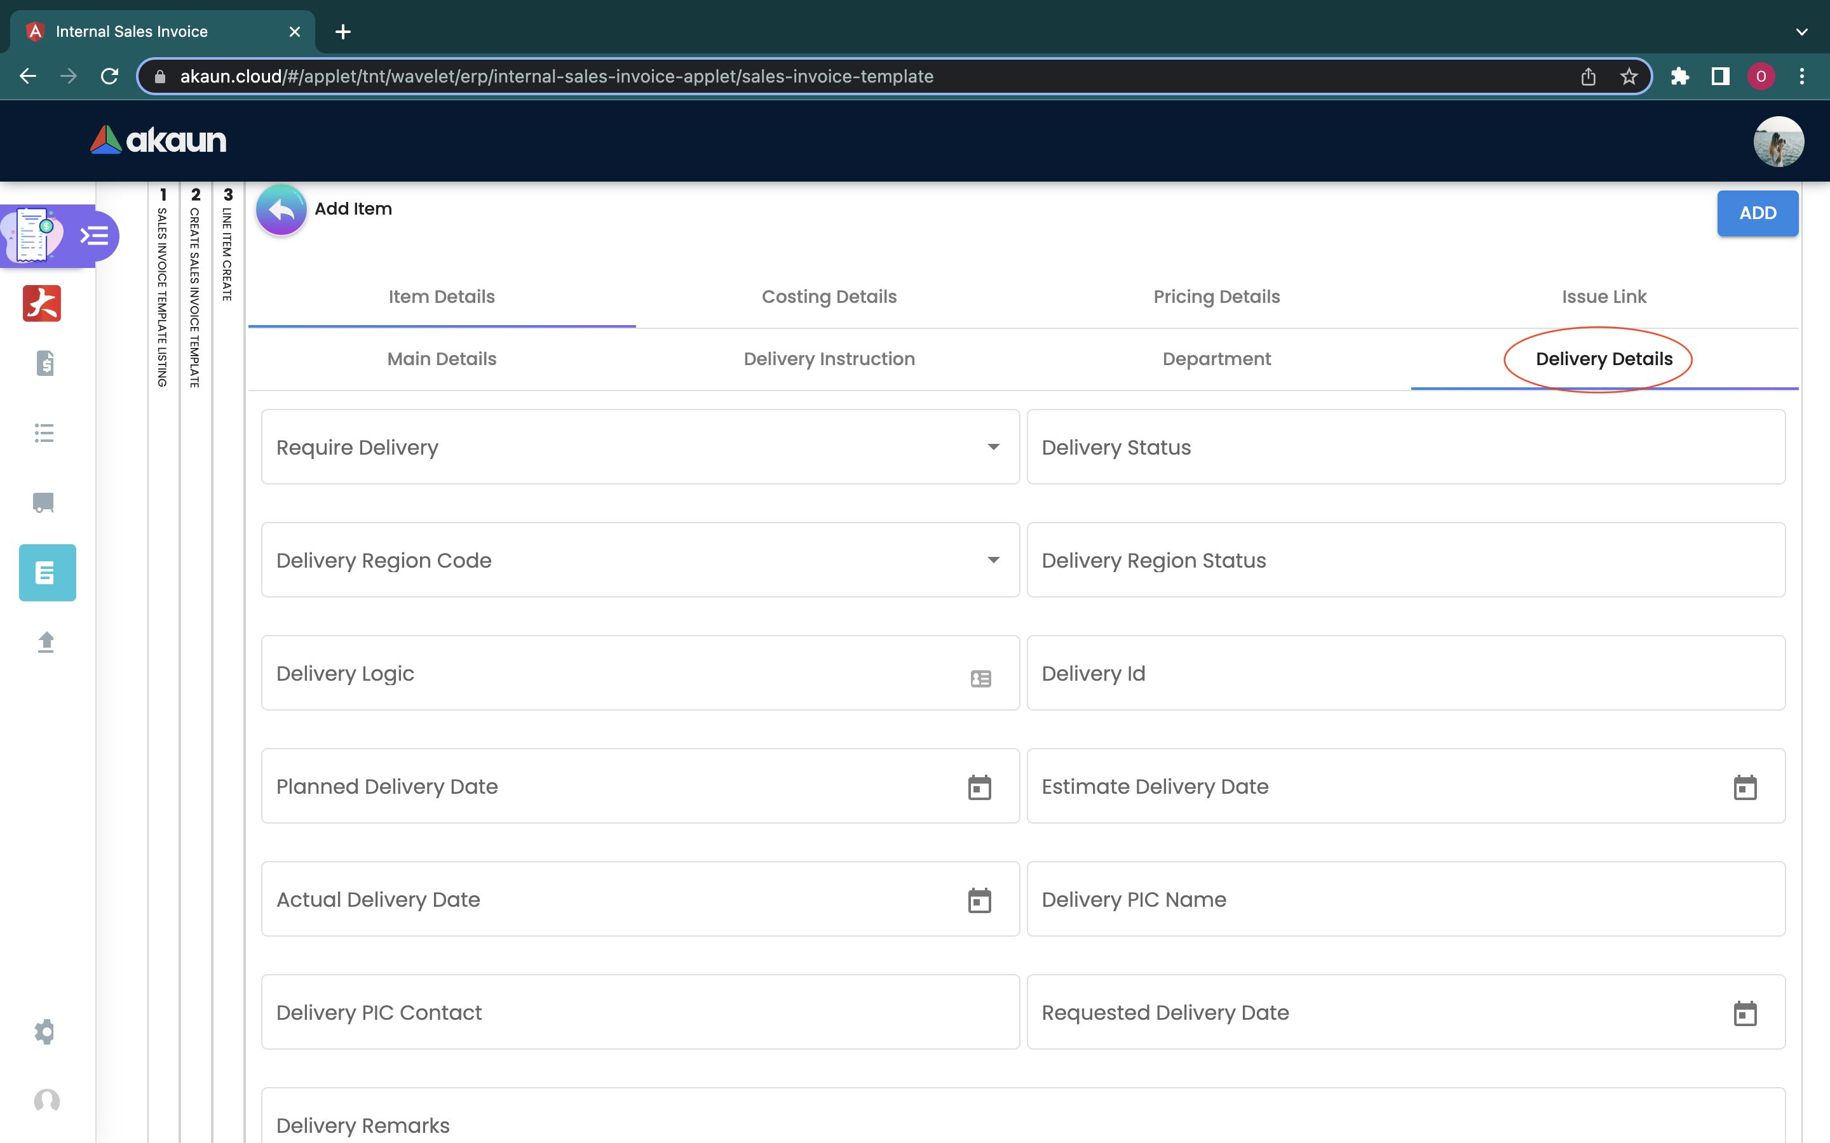Open the list view sidebar icon

click(x=44, y=433)
